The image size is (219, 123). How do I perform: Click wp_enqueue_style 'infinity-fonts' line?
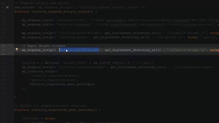point(120,20)
